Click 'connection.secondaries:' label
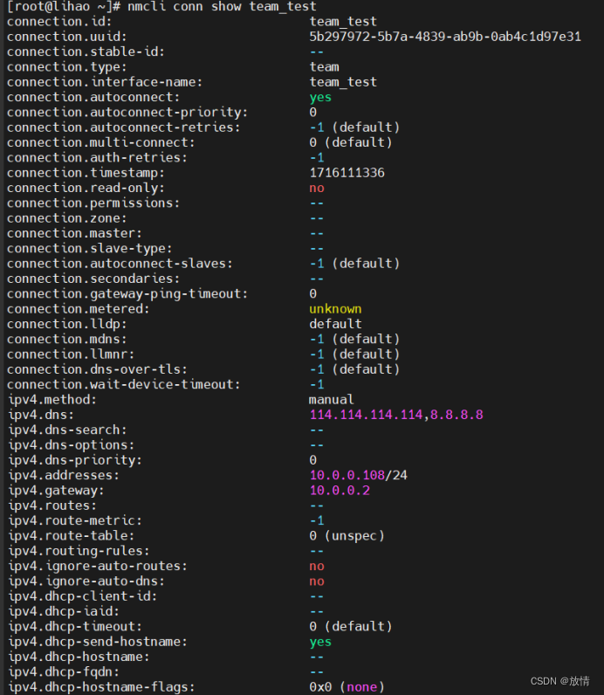This screenshot has height=695, width=604. [x=93, y=279]
